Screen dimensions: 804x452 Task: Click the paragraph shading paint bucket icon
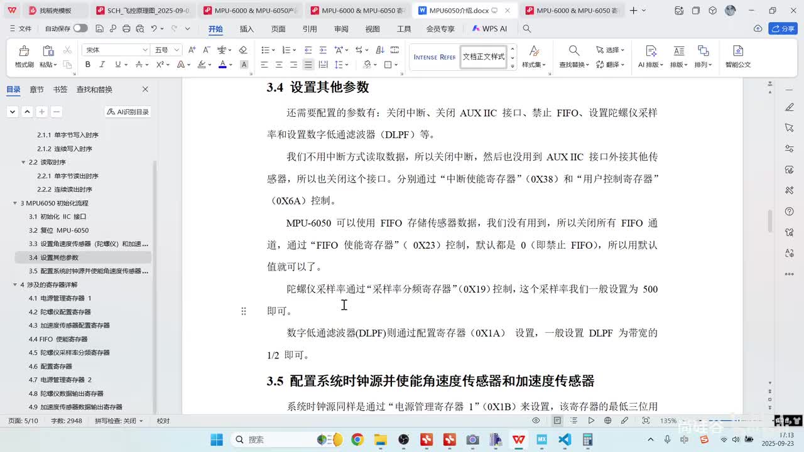point(367,65)
